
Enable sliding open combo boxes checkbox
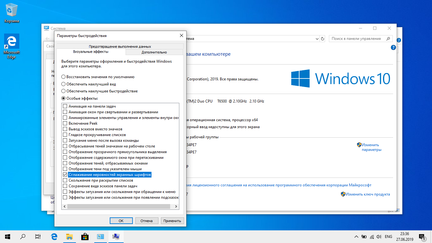click(x=65, y=180)
